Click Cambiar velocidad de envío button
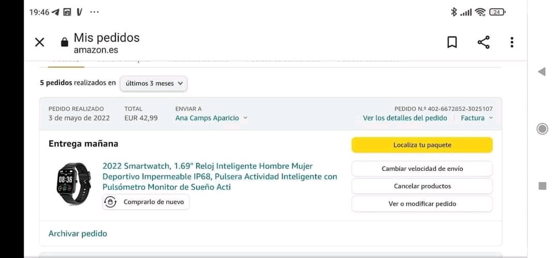 click(x=422, y=169)
